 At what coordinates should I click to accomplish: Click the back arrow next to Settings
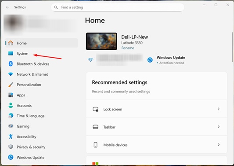click(x=7, y=7)
